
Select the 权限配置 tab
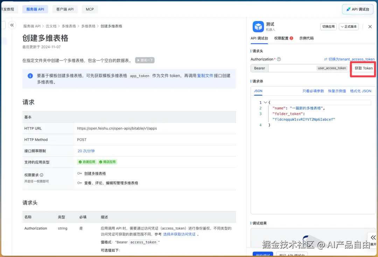click(281, 38)
